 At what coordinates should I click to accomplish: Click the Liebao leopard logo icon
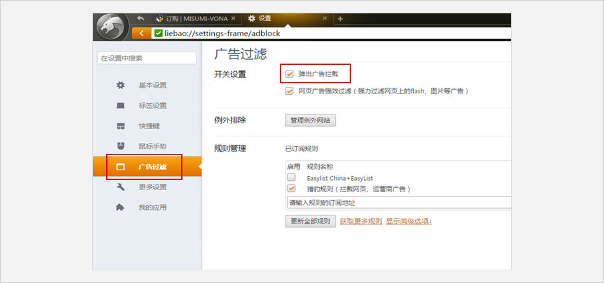pos(113,27)
